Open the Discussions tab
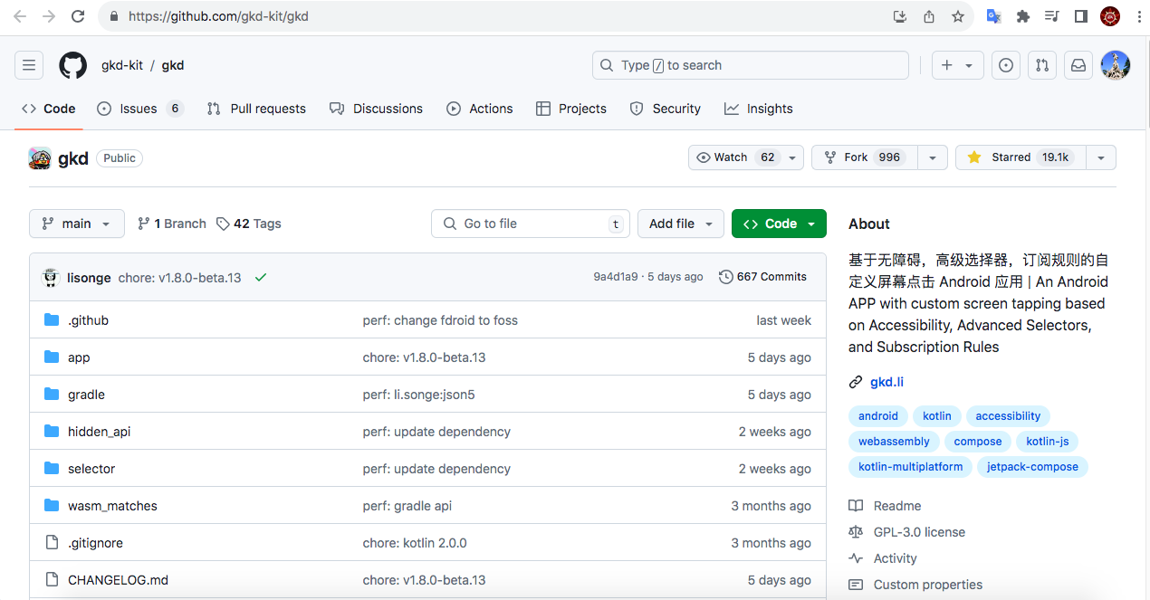This screenshot has height=600, width=1150. point(376,109)
